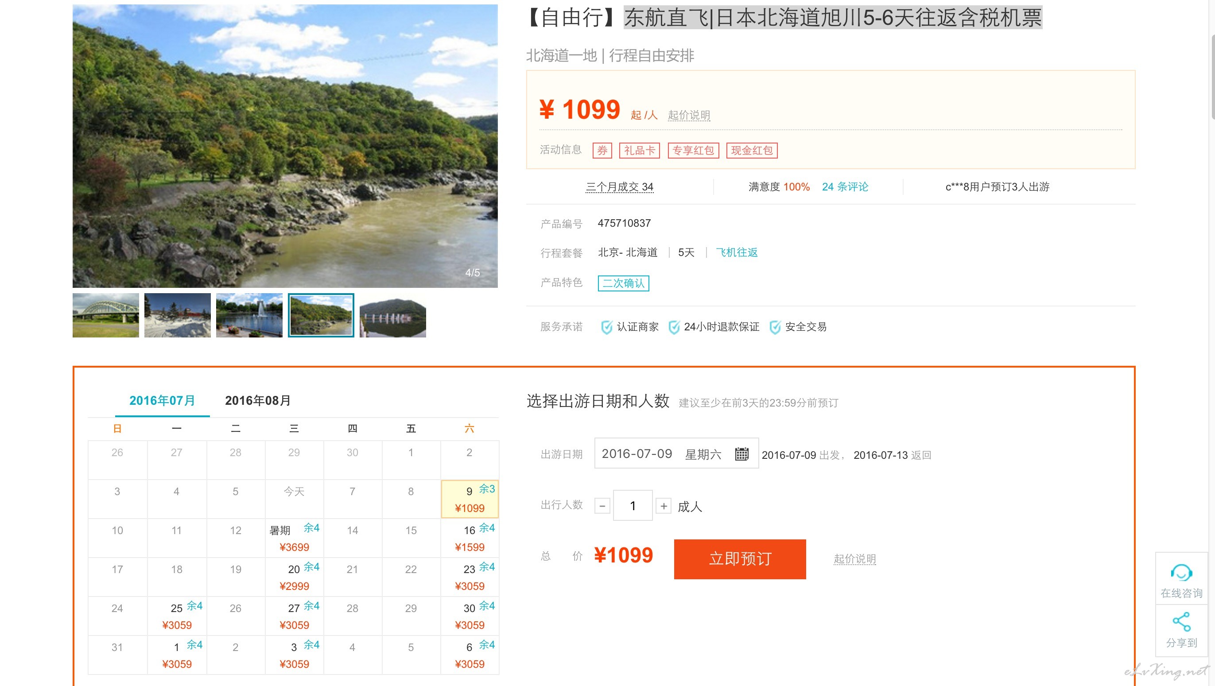Click the adult count input field
Viewport: 1215px width, 686px height.
pos(633,505)
